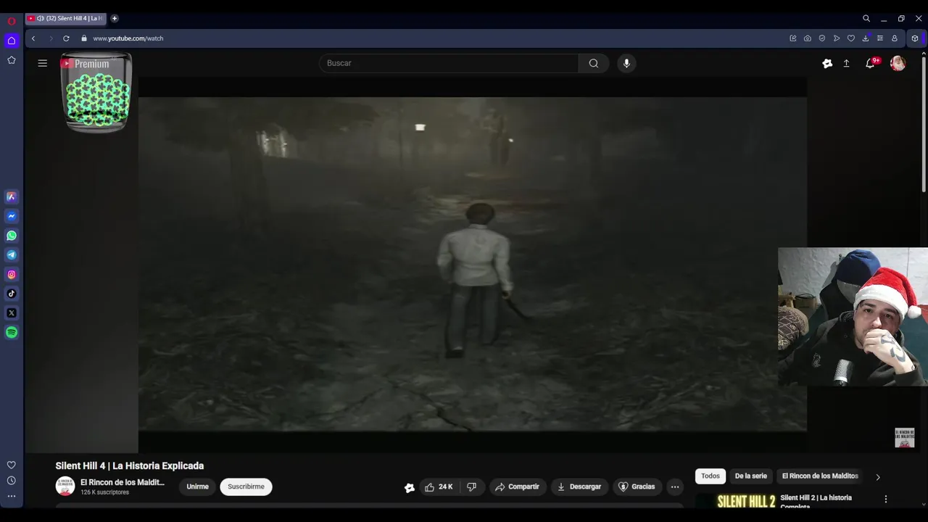Click YouTube badge icon left of upload
The image size is (928, 522).
(827, 64)
